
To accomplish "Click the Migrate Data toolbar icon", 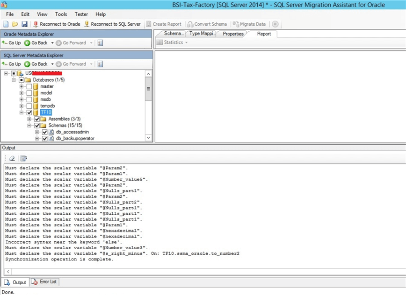I will [236, 24].
